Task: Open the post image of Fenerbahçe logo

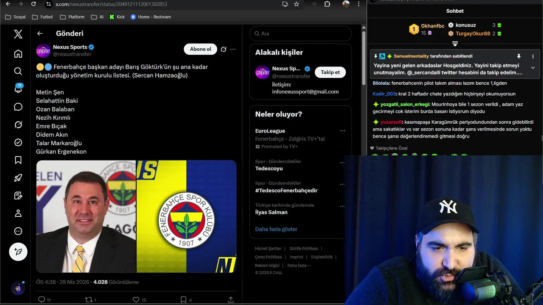Action: [186, 216]
